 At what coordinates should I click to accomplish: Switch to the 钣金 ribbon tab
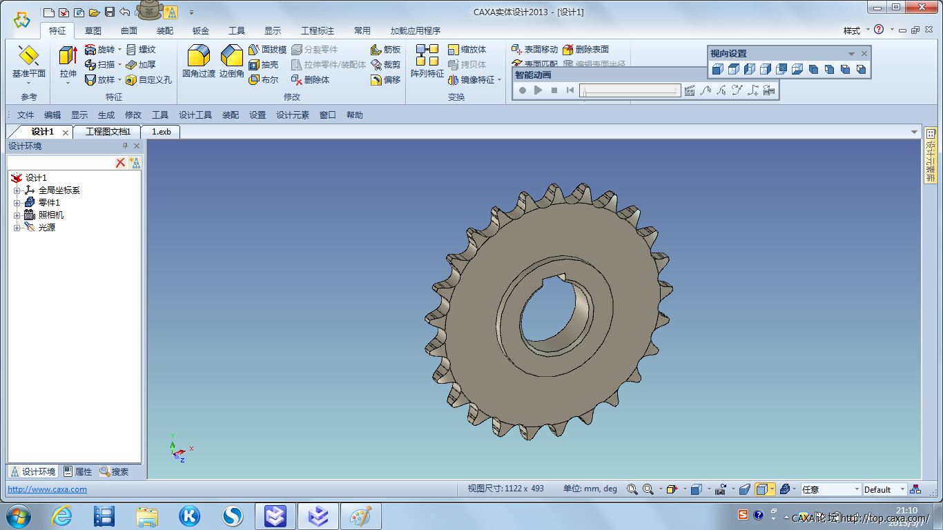(x=201, y=31)
